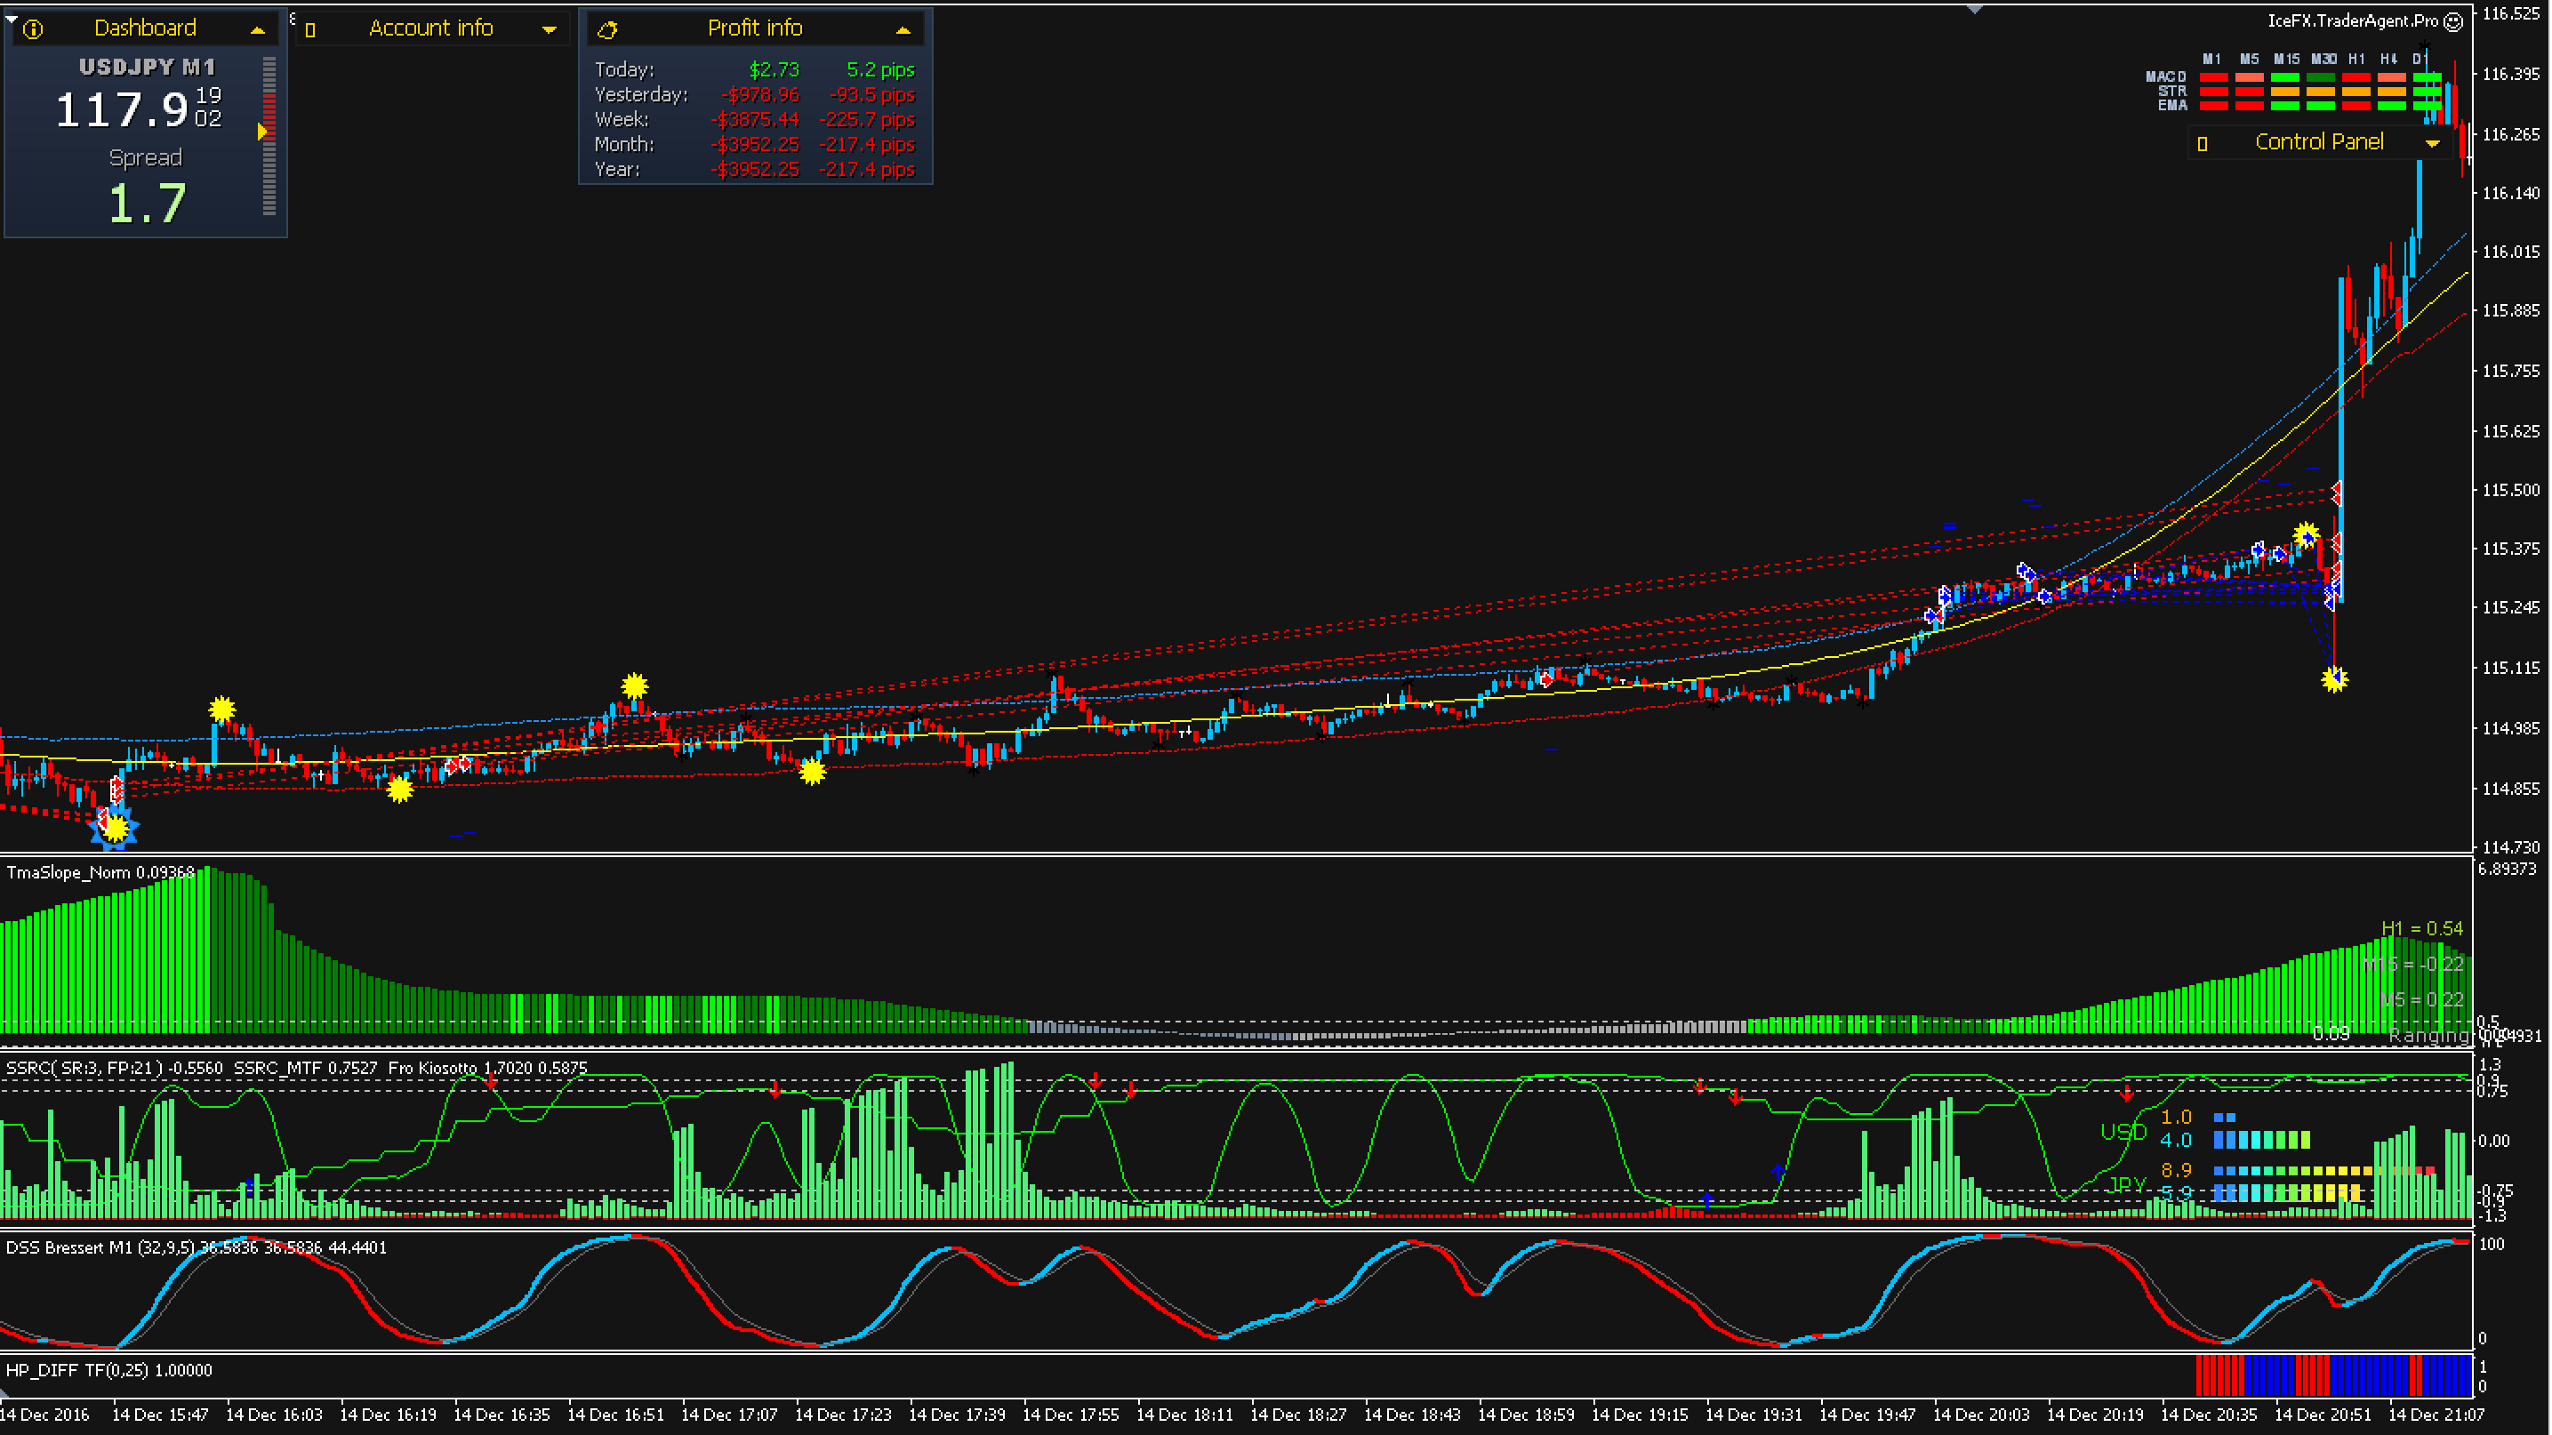This screenshot has width=2552, height=1435.
Task: Select the M1 timeframe column label
Action: pyautogui.click(x=2212, y=60)
